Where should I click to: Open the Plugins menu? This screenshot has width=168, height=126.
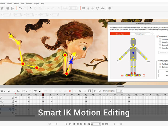tap(36, 3)
